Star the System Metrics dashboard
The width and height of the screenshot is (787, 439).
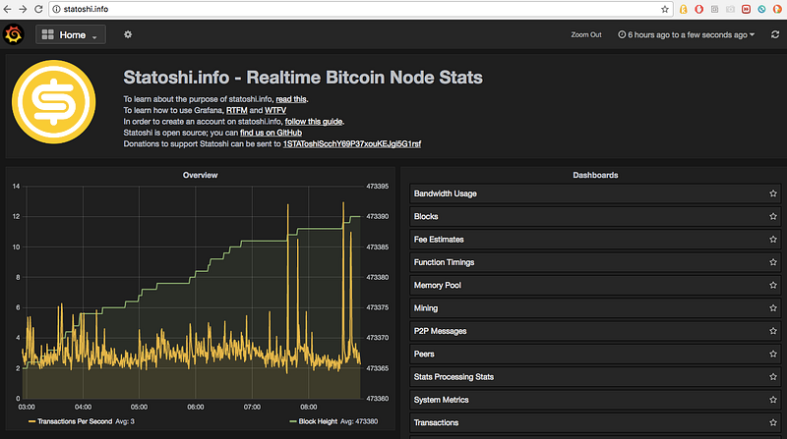point(773,400)
